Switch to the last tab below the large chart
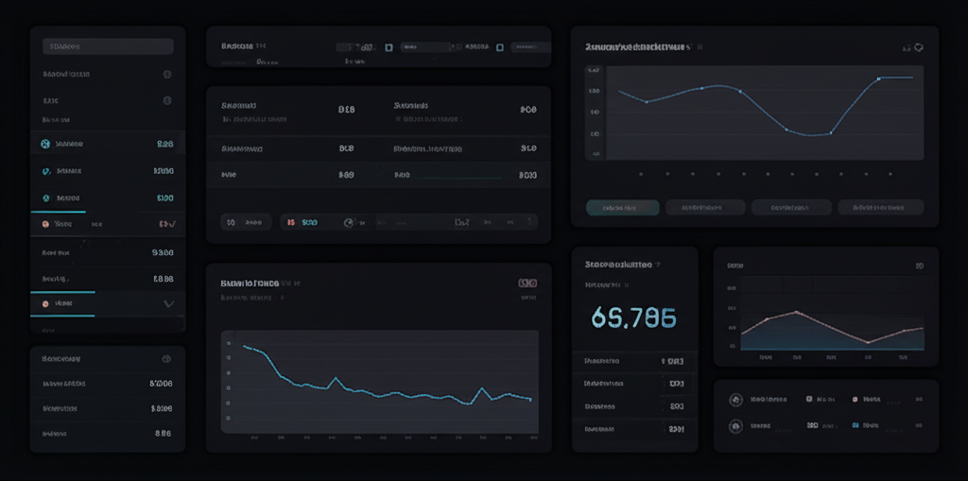968x481 pixels. click(887, 208)
